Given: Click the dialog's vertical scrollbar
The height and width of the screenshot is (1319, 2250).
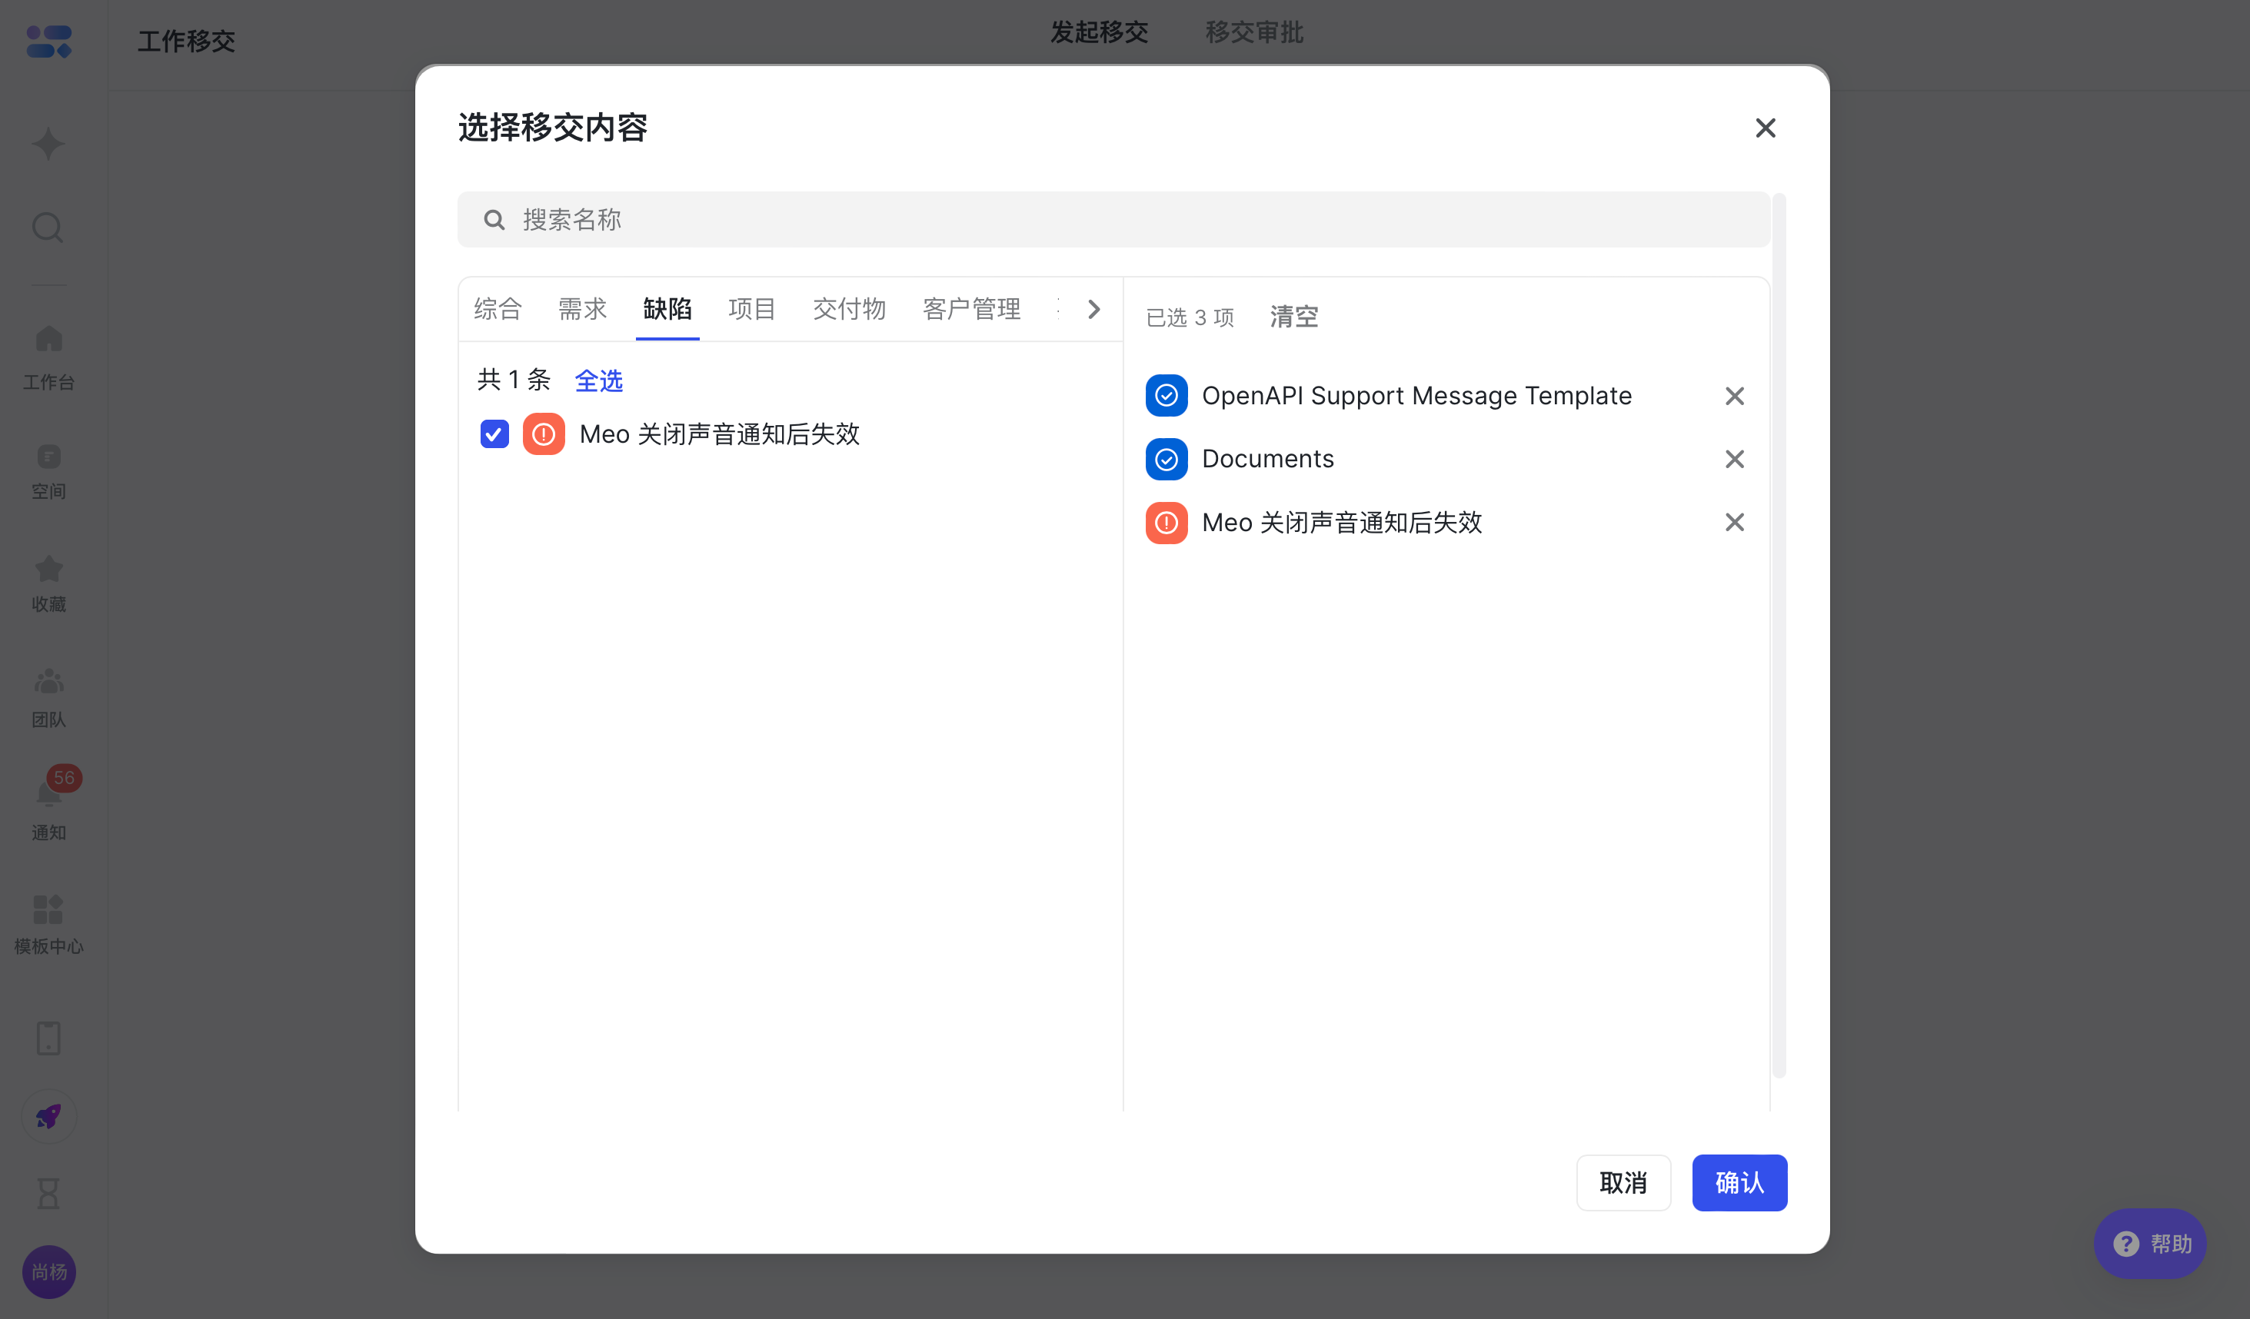Looking at the screenshot, I should click(x=1779, y=634).
